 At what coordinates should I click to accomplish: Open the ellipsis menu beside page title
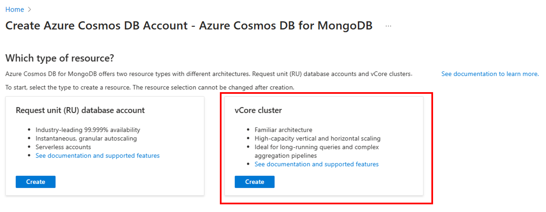(388, 26)
